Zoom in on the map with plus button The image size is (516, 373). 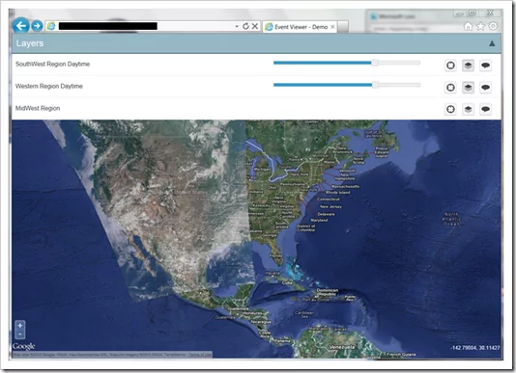20,326
